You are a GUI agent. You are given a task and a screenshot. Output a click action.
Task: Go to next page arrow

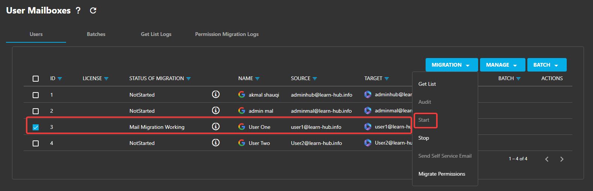pos(561,159)
